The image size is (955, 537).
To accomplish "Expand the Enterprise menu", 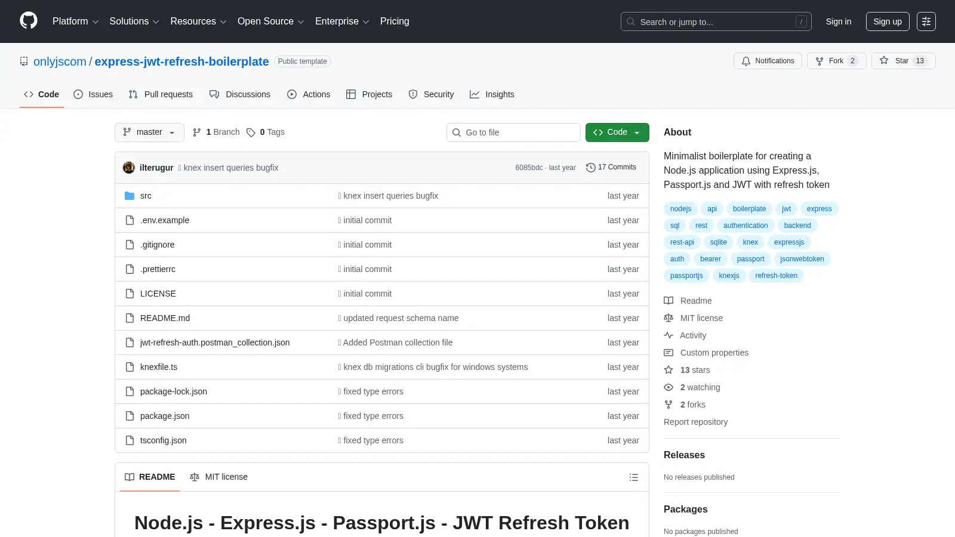I will point(342,21).
